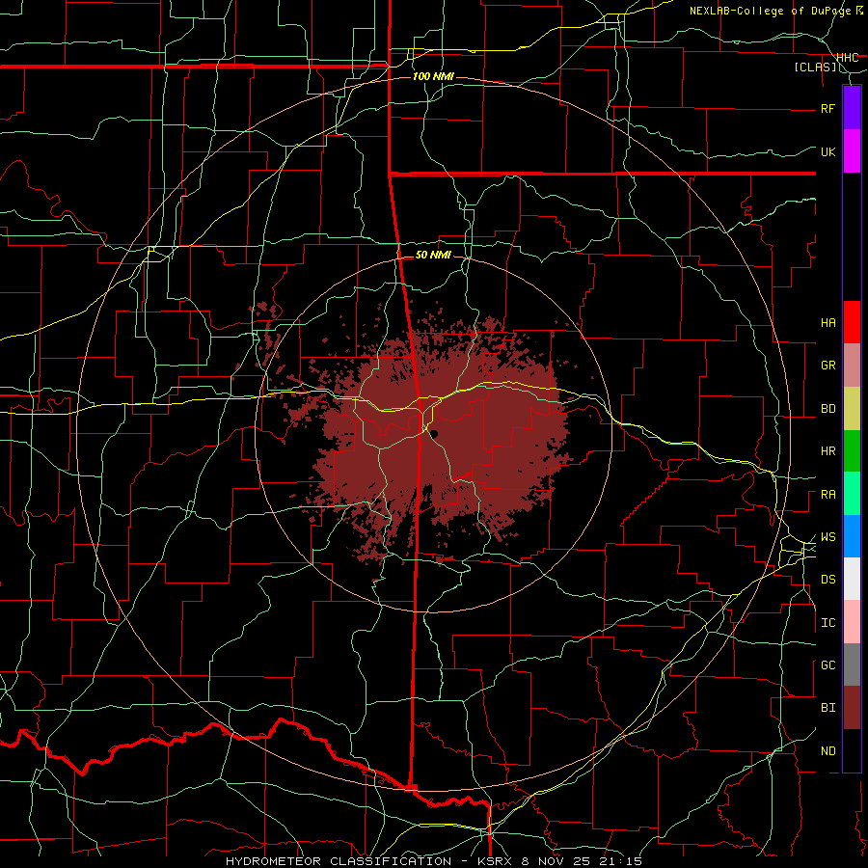This screenshot has height=868, width=868.
Task: Click the ND legend label
Action: click(x=827, y=751)
